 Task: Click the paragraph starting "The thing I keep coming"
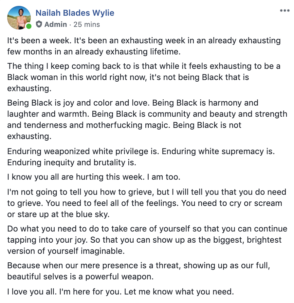(144, 77)
